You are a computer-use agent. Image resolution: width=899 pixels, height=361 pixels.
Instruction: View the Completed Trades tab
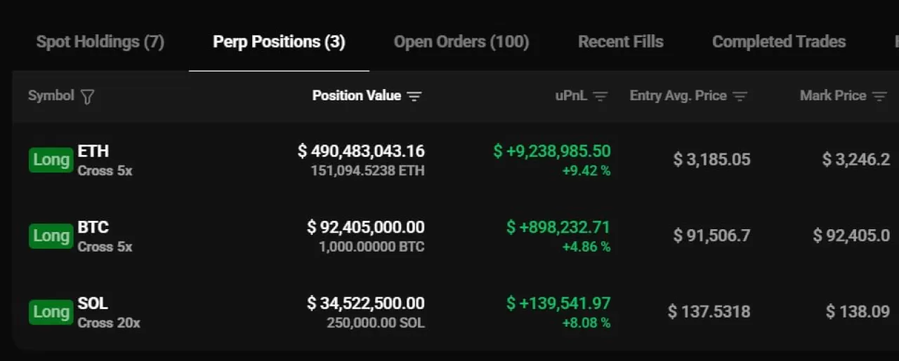pos(779,42)
